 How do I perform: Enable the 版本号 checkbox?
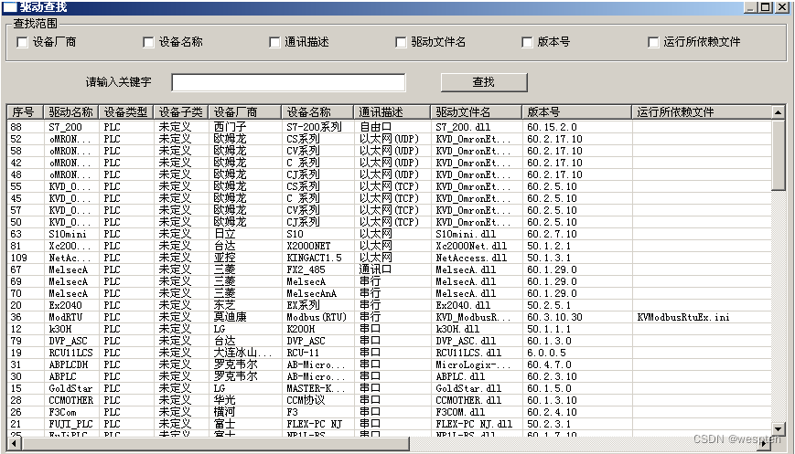[527, 42]
